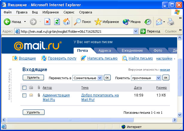Click the paperclip icon in message row
Viewport: 184px width, 131px height.
coord(39,95)
